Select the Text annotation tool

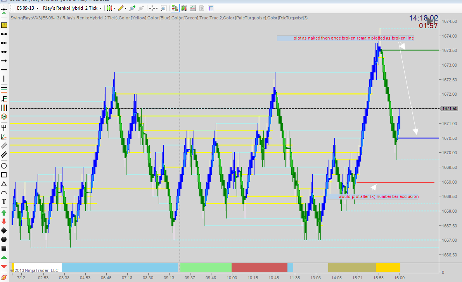click(x=4, y=202)
